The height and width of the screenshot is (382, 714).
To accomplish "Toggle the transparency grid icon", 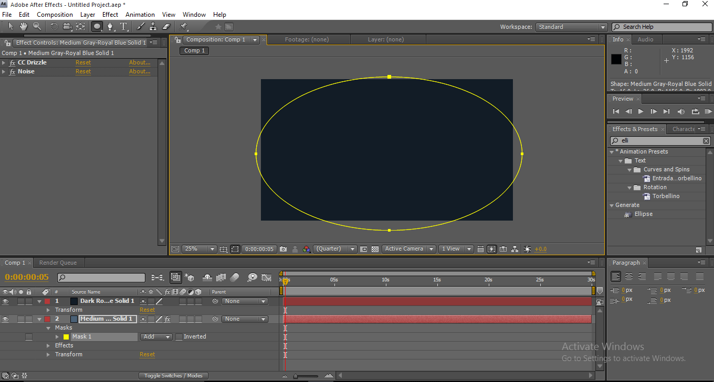I will [x=375, y=249].
